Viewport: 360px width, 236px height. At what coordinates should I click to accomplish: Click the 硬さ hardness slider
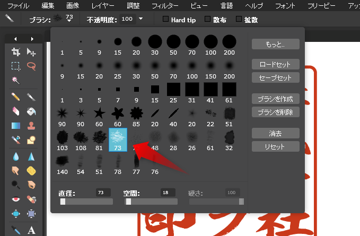click(216, 202)
